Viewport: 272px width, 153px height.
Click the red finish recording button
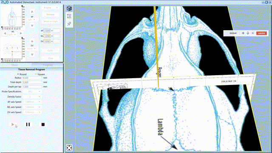coord(261,33)
